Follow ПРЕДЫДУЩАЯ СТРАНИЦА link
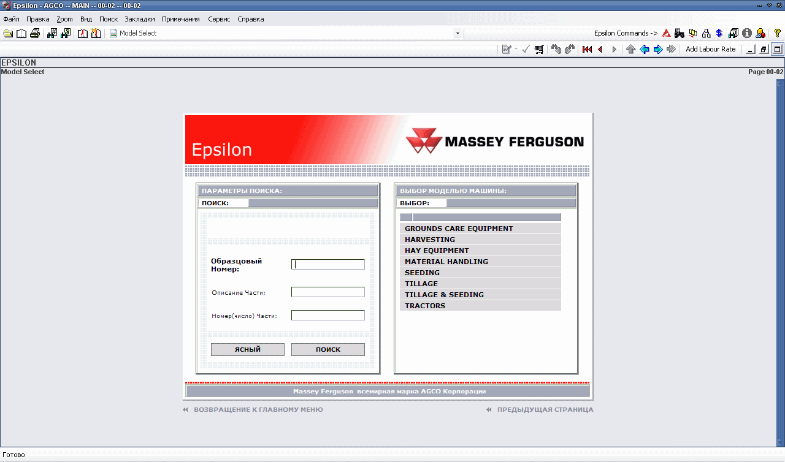 (545, 409)
